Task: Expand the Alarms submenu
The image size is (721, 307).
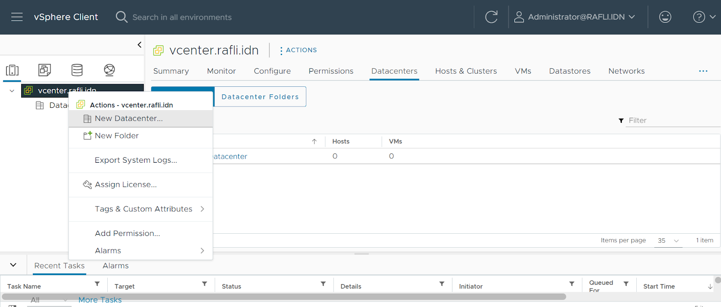Action: (202, 251)
